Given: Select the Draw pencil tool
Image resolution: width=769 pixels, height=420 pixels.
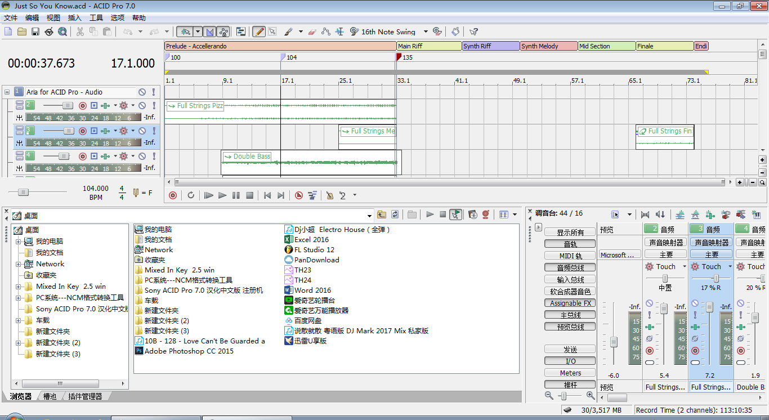Looking at the screenshot, I should pyautogui.click(x=259, y=32).
